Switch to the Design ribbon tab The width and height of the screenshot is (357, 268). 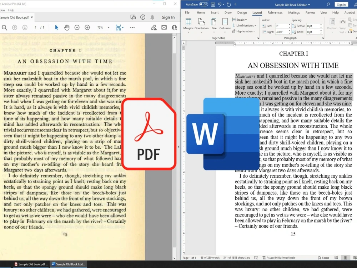click(242, 13)
